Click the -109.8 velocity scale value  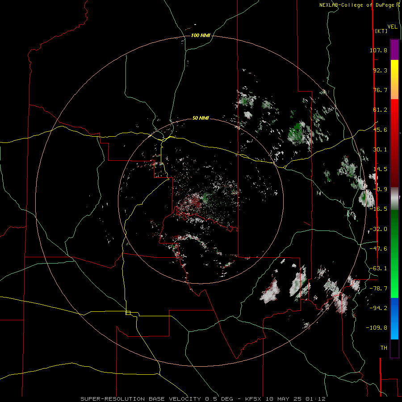click(x=377, y=328)
